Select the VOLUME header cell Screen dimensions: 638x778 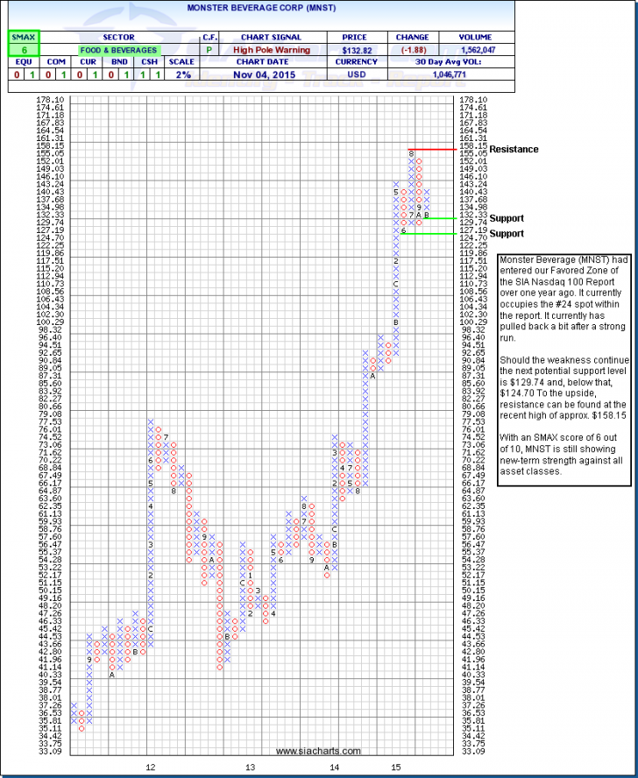475,37
